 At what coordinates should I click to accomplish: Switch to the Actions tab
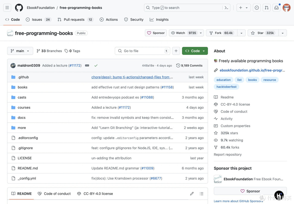coord(109,20)
